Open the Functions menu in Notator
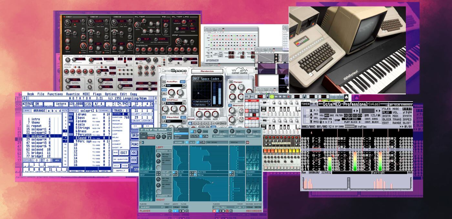452x219 pixels. tap(55, 94)
